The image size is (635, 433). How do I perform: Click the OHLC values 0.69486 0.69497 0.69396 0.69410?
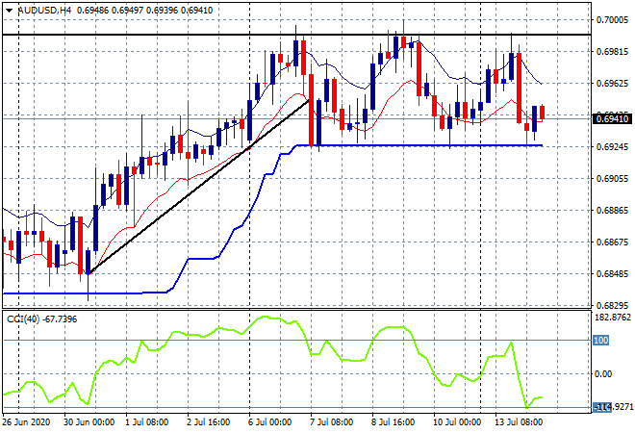(x=144, y=11)
